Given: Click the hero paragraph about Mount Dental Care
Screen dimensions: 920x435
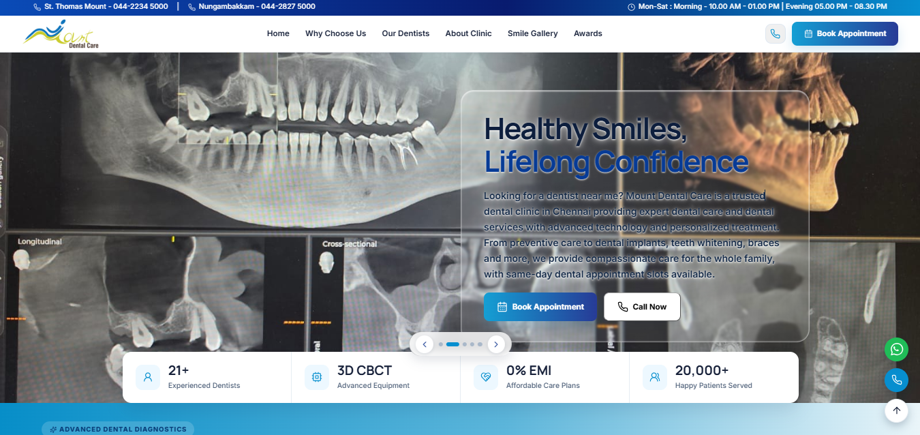Looking at the screenshot, I should pos(632,235).
